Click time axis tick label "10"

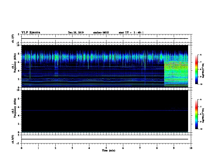(191, 148)
